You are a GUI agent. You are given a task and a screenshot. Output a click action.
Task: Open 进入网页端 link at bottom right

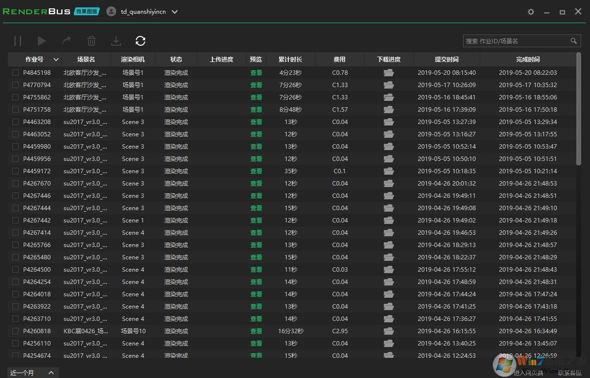coord(528,373)
